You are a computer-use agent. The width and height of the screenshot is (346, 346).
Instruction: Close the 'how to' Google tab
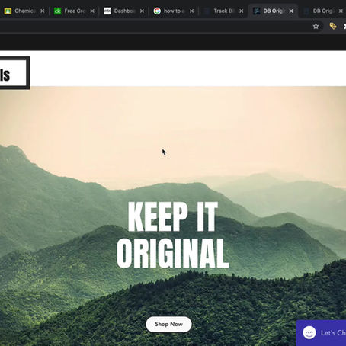(x=192, y=11)
